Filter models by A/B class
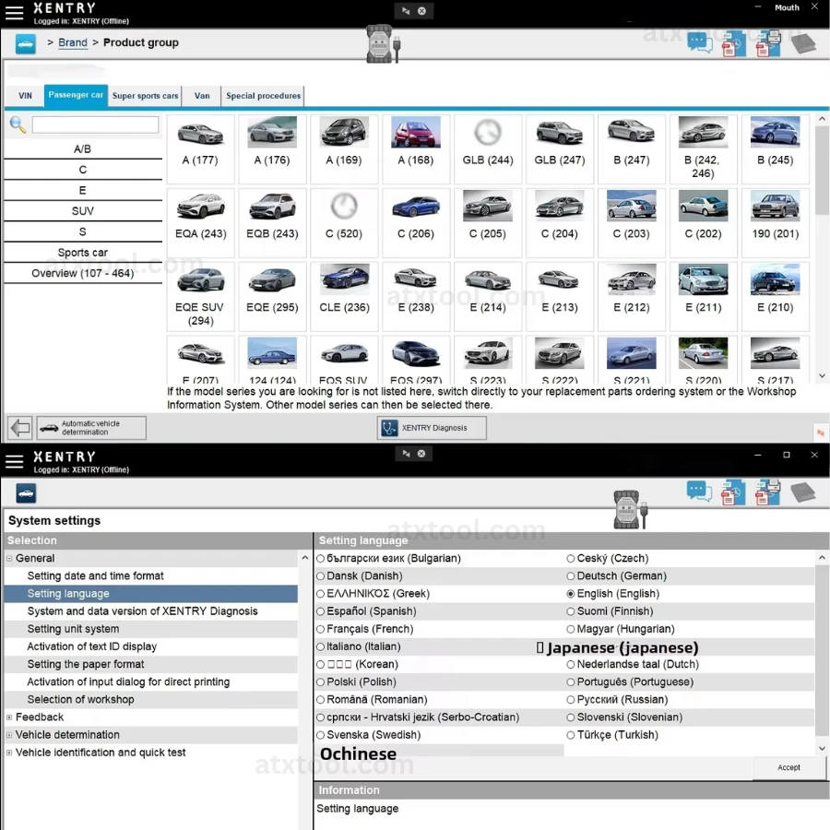830x830 pixels. pyautogui.click(x=83, y=149)
